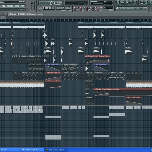Click the circular arrow undo history icon

tap(142, 2)
